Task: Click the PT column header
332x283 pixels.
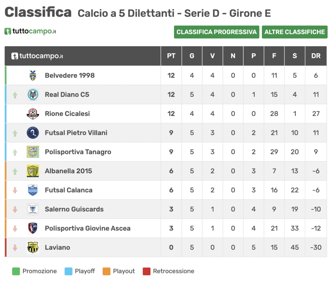Action: 171,56
